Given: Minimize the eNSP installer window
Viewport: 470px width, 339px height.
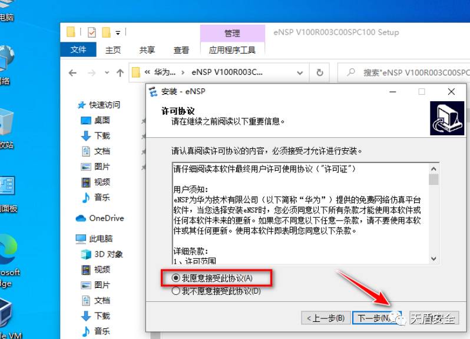Looking at the screenshot, I should 393,92.
